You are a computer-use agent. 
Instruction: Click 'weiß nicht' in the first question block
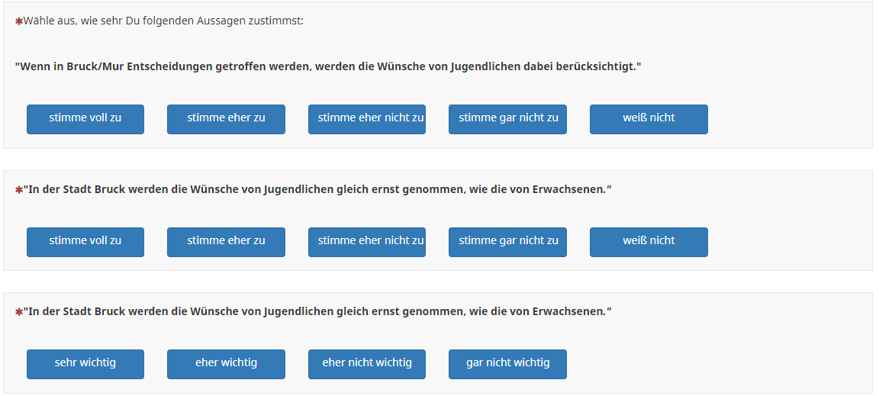pos(649,119)
